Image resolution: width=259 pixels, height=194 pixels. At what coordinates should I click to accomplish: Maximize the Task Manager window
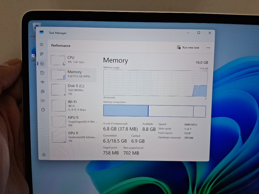click(x=199, y=33)
